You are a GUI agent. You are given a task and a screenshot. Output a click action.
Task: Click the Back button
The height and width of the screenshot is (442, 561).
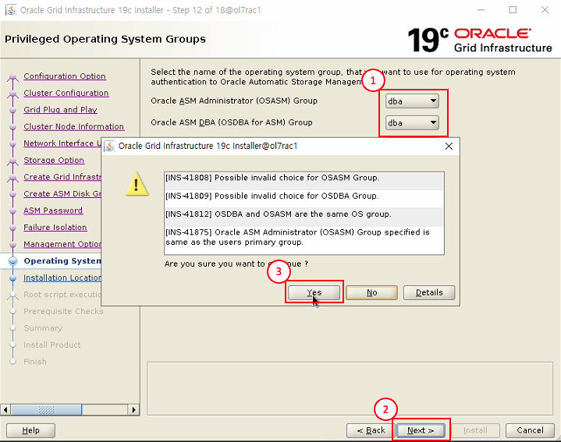coord(371,430)
